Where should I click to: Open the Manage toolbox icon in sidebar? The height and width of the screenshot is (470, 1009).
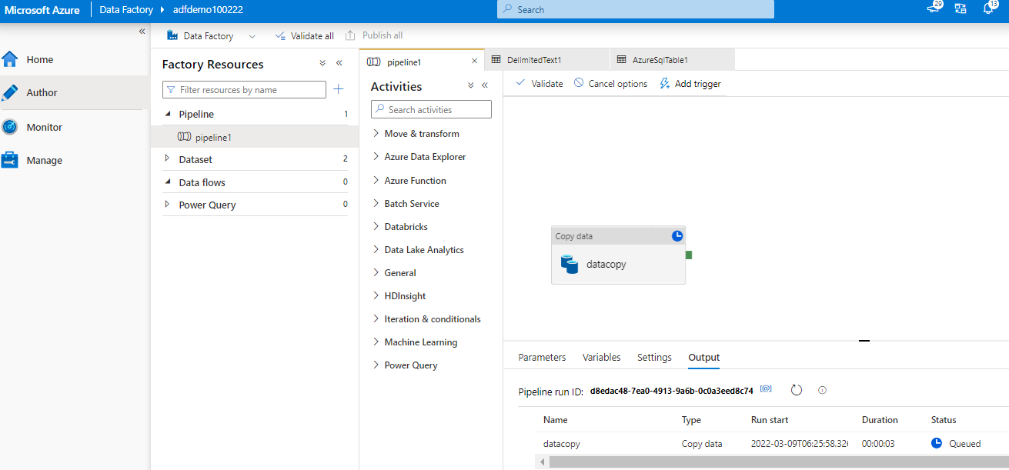10,160
